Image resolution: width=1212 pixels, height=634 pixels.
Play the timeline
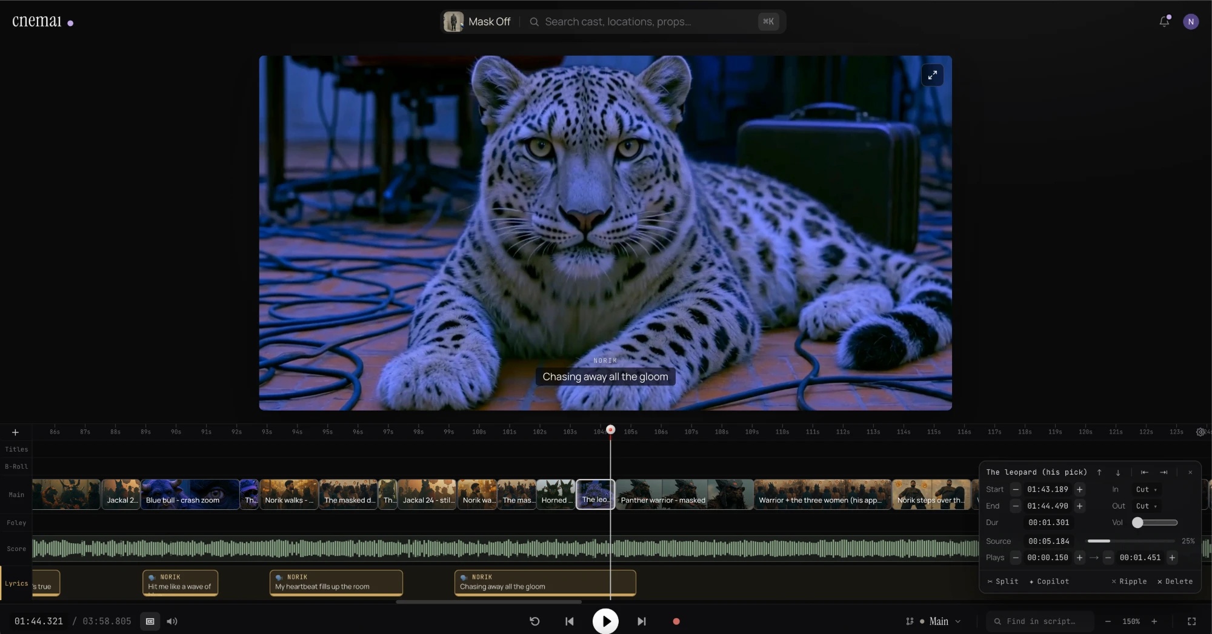pyautogui.click(x=605, y=621)
